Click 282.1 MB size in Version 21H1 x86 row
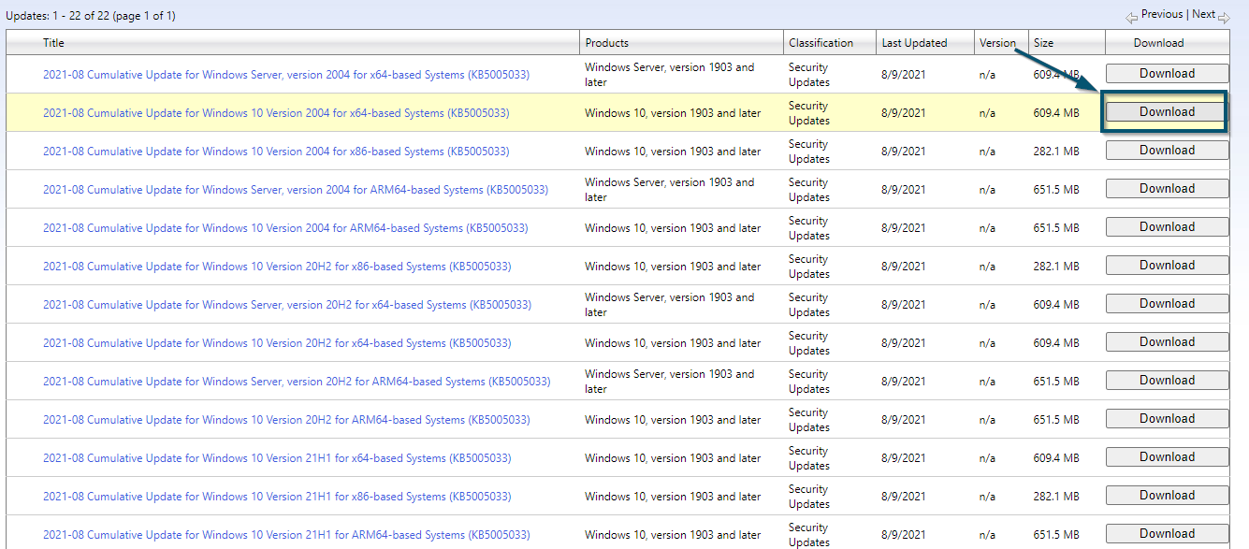Image resolution: width=1249 pixels, height=549 pixels. click(1056, 497)
